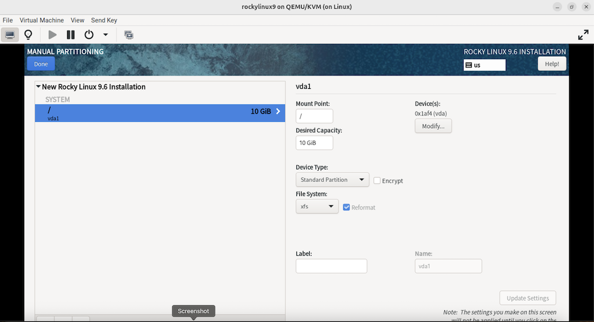Open the File System xfs dropdown
The image size is (594, 322).
pos(317,207)
